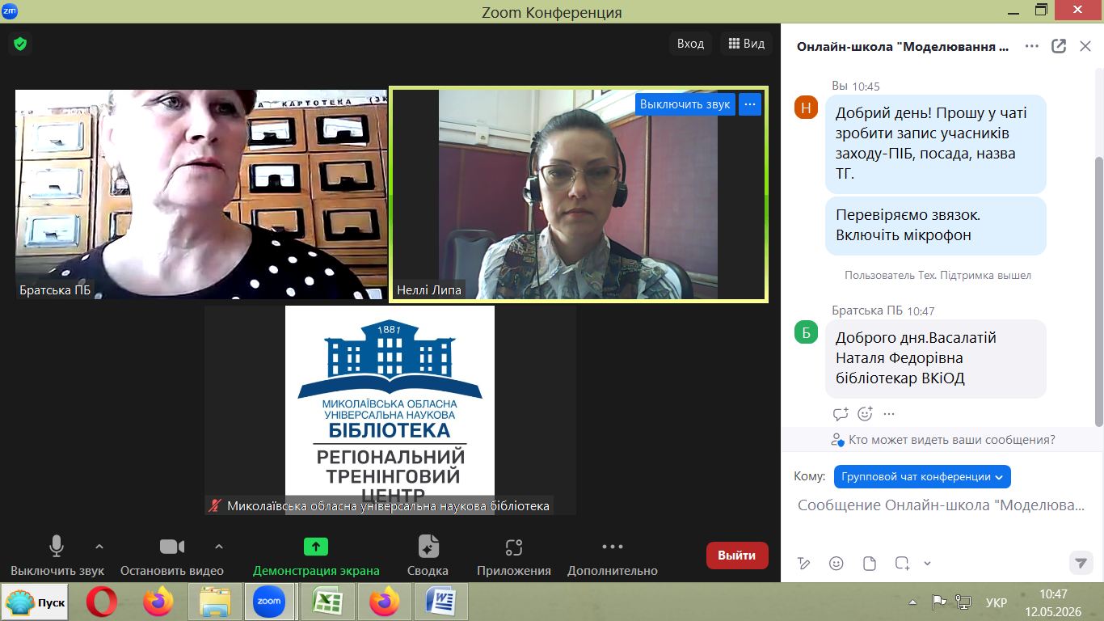The height and width of the screenshot is (621, 1104).
Task: Launch Opera from the taskbar
Action: 102,602
